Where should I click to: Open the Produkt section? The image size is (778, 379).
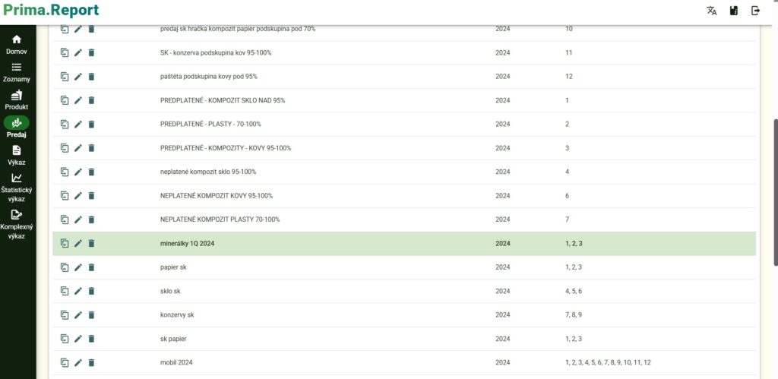click(17, 100)
